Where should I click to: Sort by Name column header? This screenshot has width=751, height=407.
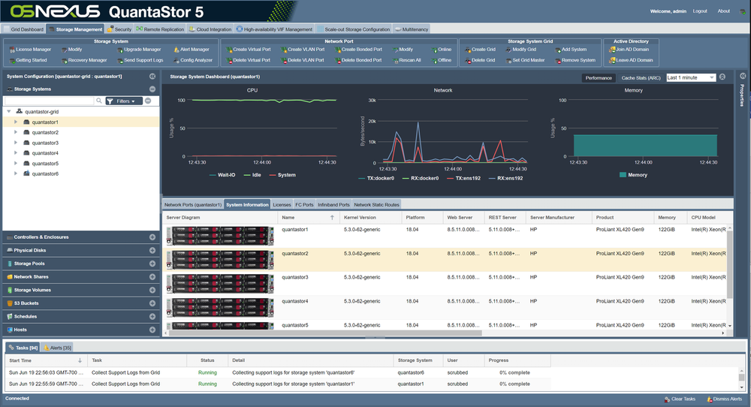pyautogui.click(x=308, y=217)
